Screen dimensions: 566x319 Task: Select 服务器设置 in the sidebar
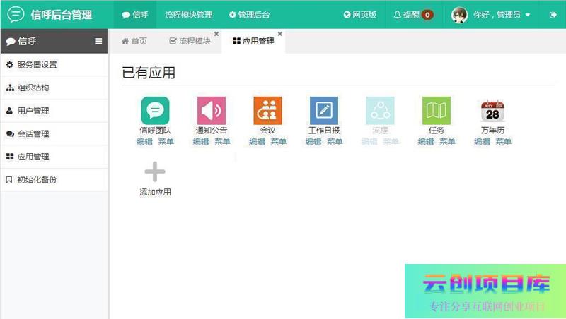click(x=54, y=64)
